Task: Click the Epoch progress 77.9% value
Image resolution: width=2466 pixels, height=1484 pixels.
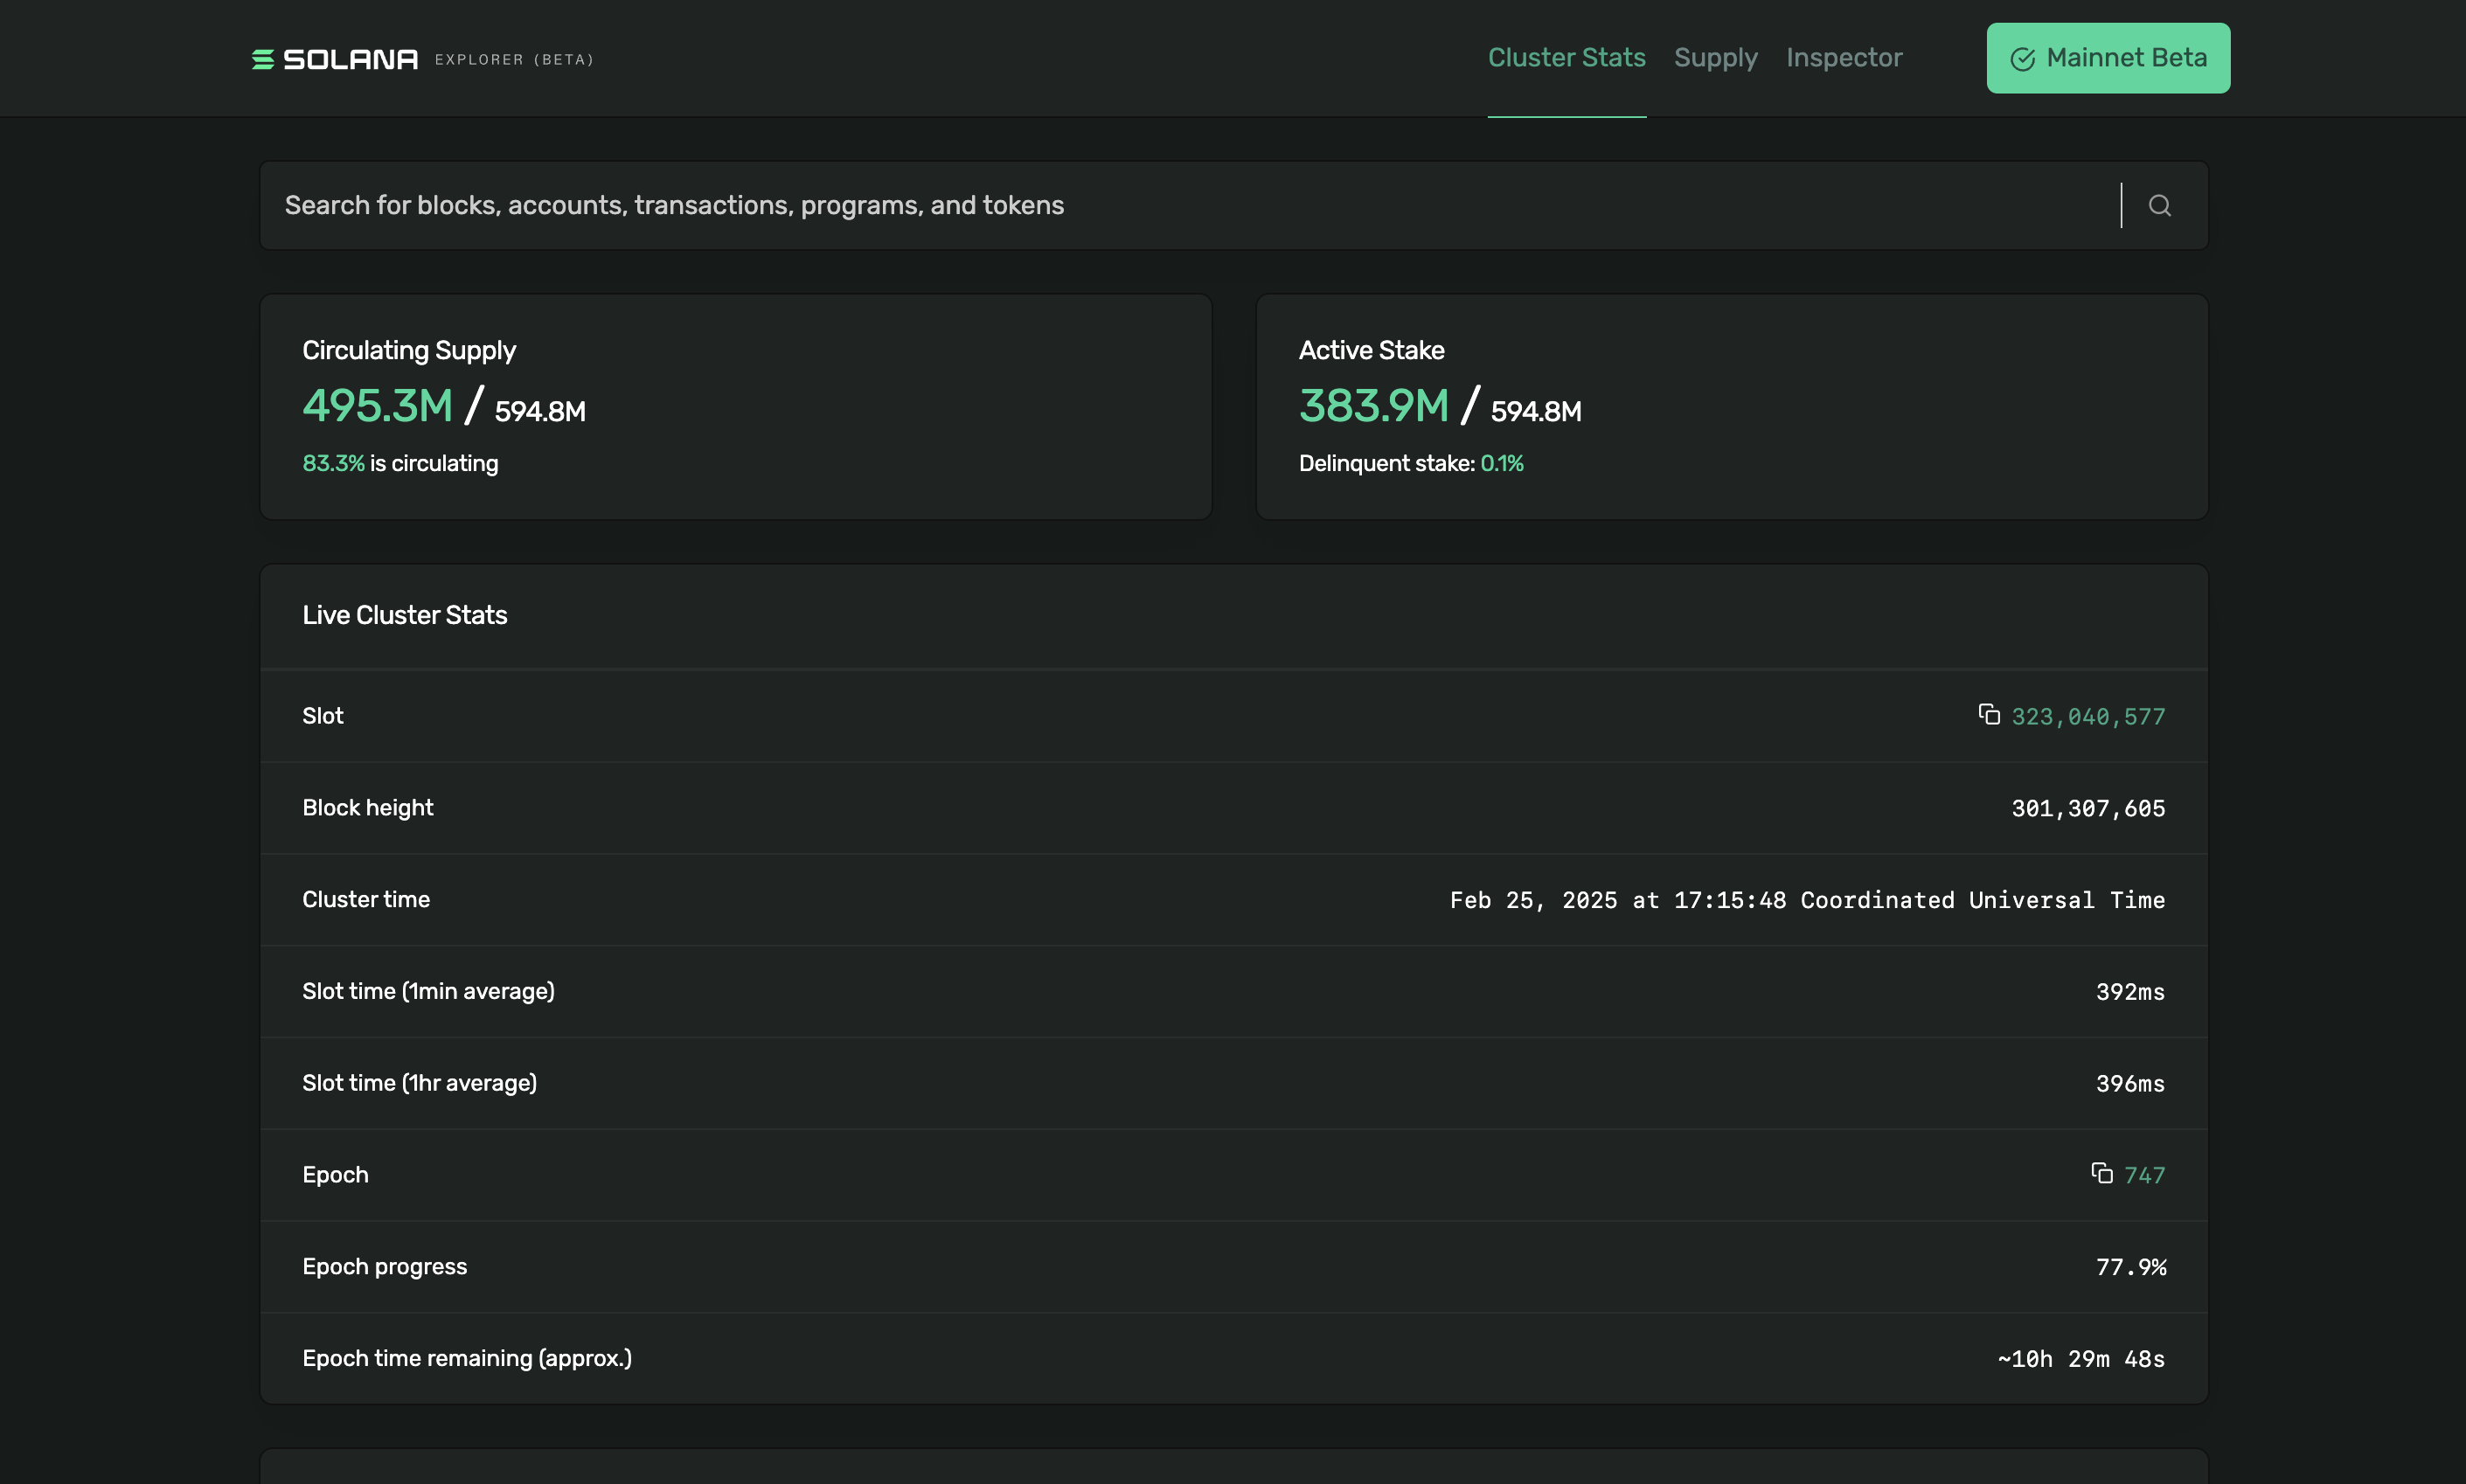Action: pyautogui.click(x=2130, y=1268)
